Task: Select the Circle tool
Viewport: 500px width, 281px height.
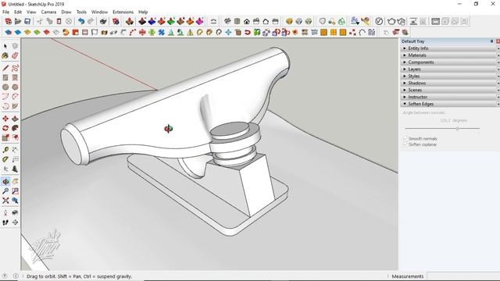Action: (5, 87)
